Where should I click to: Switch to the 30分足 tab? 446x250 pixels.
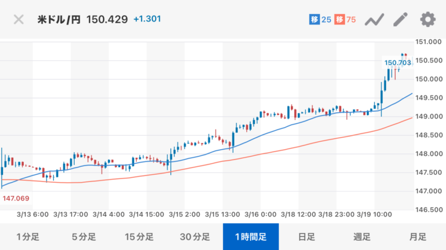pyautogui.click(x=195, y=237)
